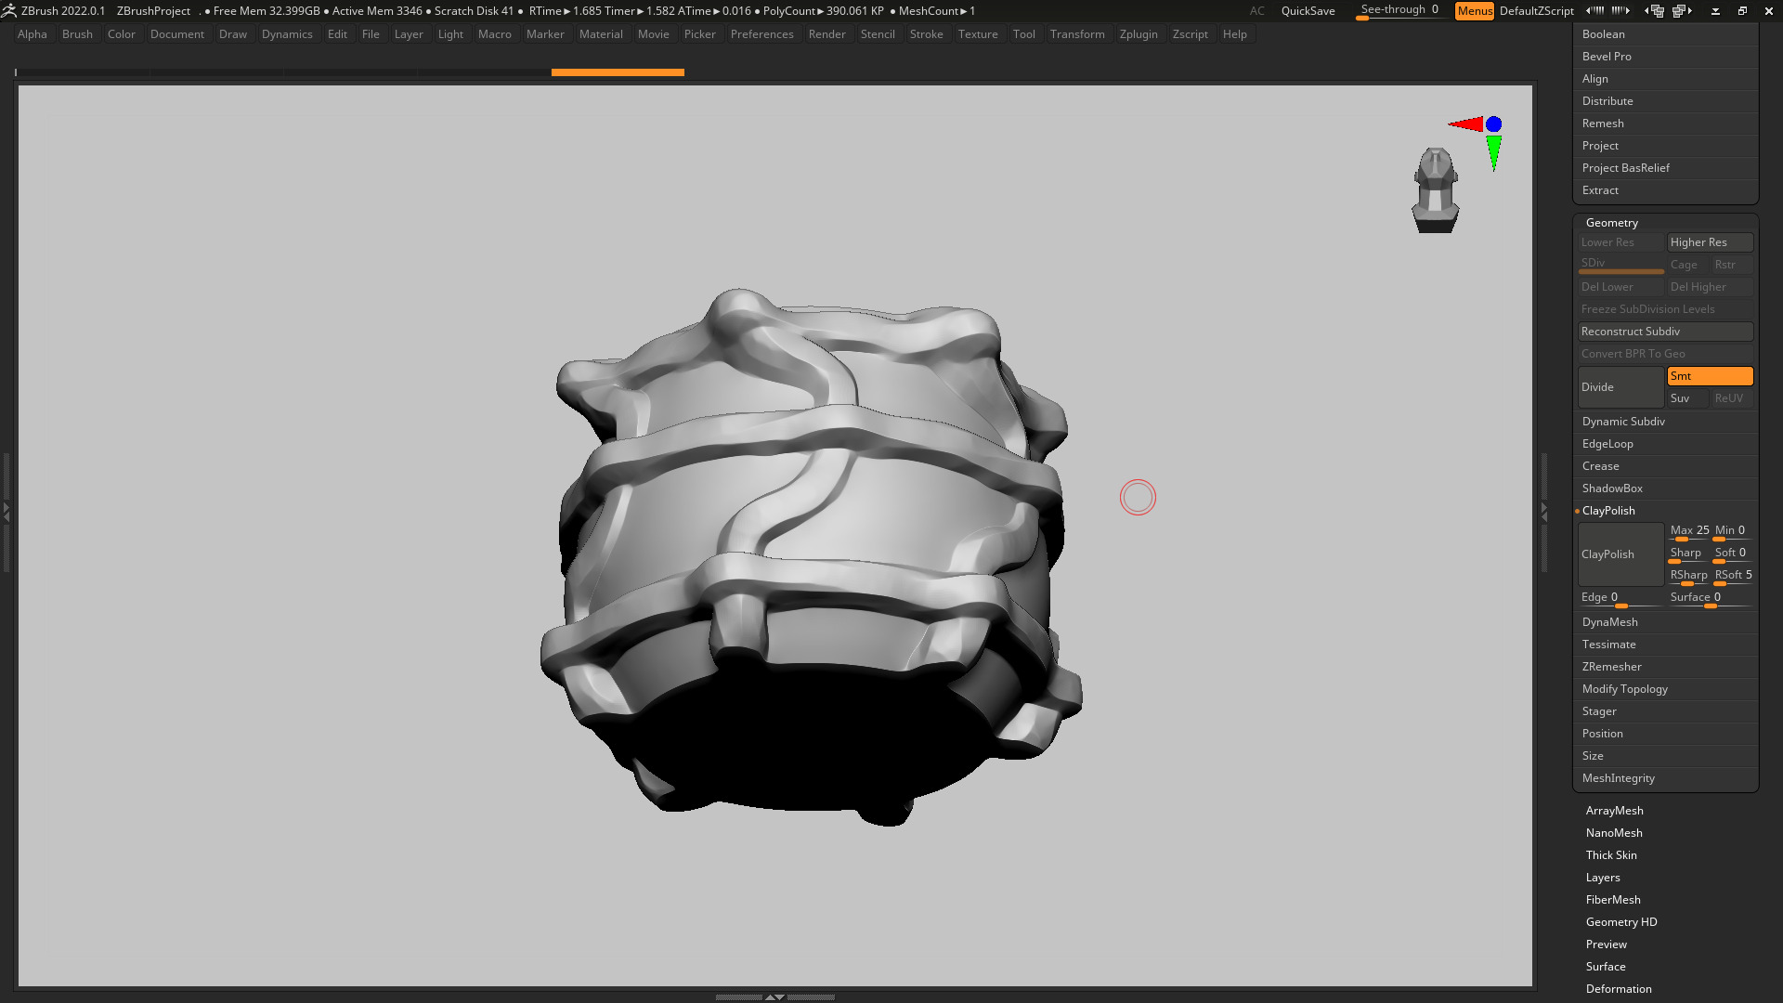Open the Material menu
Screen dimensions: 1783x1003
(601, 34)
